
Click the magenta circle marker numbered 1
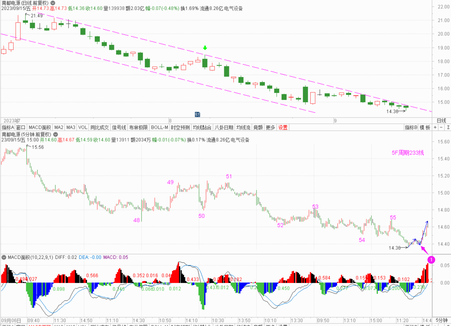tap(431, 260)
